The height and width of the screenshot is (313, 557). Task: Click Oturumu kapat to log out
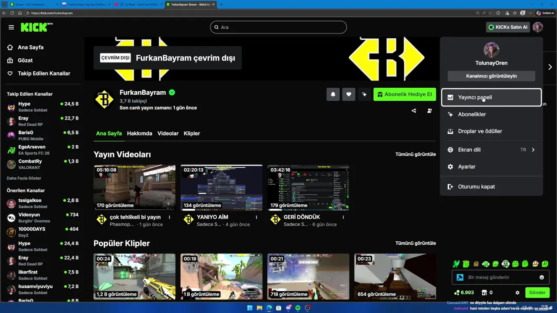pos(491,186)
